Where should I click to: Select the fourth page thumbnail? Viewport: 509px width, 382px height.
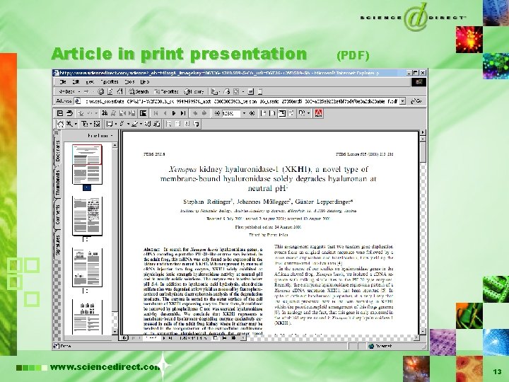point(87,318)
